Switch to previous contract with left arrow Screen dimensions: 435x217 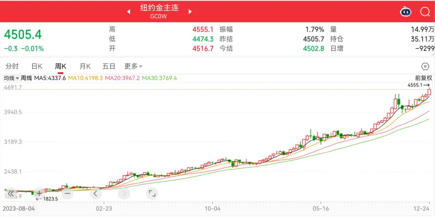pyautogui.click(x=129, y=11)
